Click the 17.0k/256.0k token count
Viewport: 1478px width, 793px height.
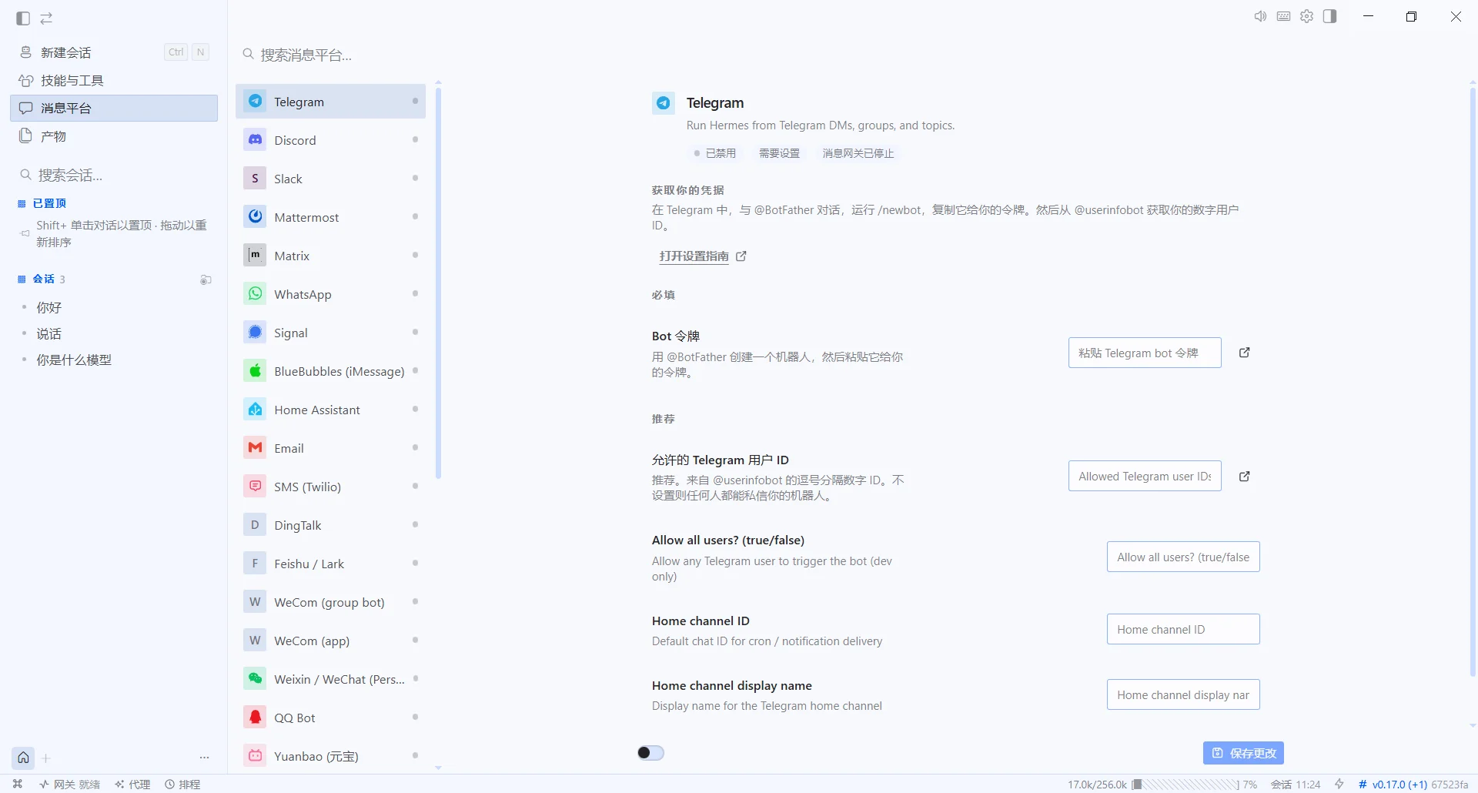(x=1097, y=784)
